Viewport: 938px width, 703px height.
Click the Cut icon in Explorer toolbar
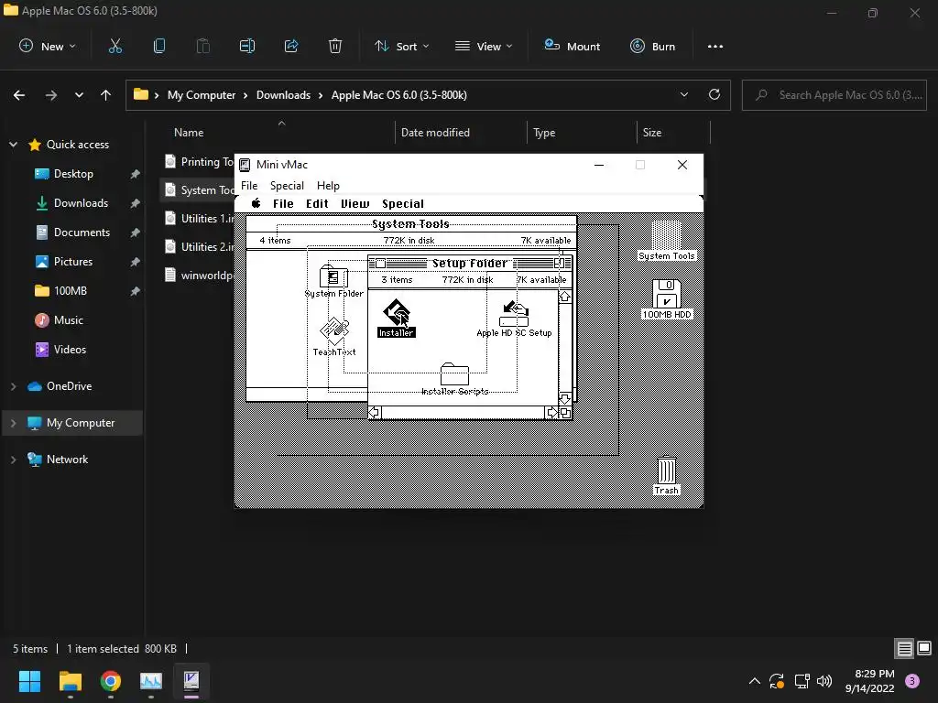pyautogui.click(x=115, y=46)
